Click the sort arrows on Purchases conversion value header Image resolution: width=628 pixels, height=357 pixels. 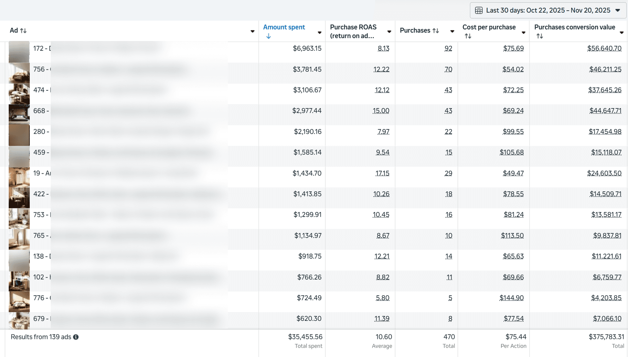540,36
